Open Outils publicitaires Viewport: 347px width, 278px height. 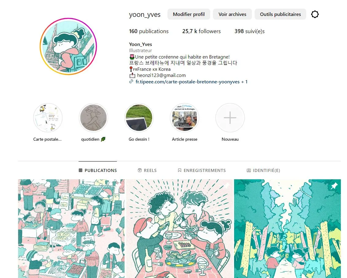click(280, 14)
